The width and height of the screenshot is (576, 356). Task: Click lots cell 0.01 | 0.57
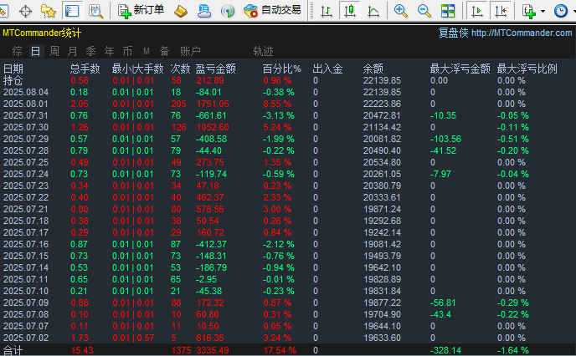(133, 338)
